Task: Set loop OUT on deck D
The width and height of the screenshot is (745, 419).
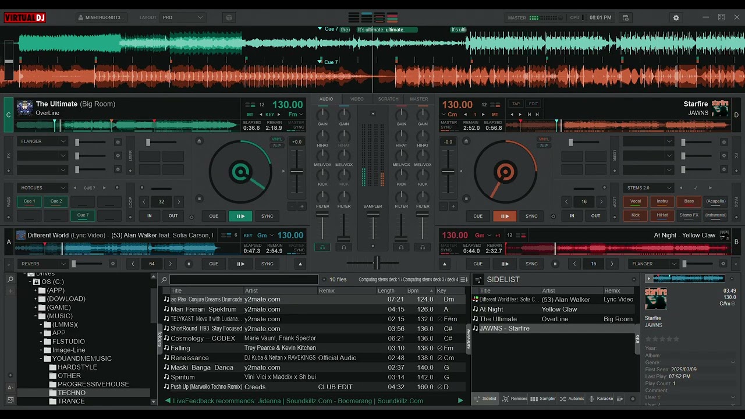Action: (595, 216)
